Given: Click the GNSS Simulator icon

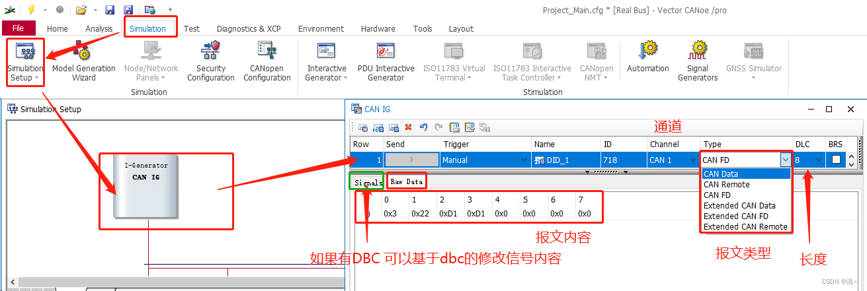Looking at the screenshot, I should 753,51.
